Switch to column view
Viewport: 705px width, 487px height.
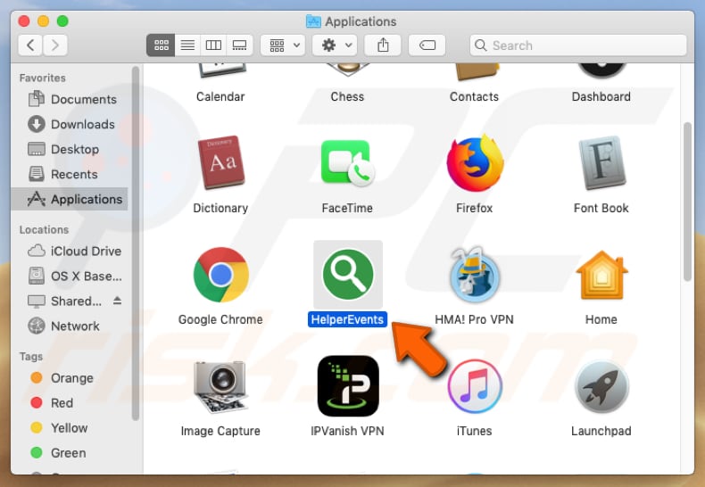213,45
